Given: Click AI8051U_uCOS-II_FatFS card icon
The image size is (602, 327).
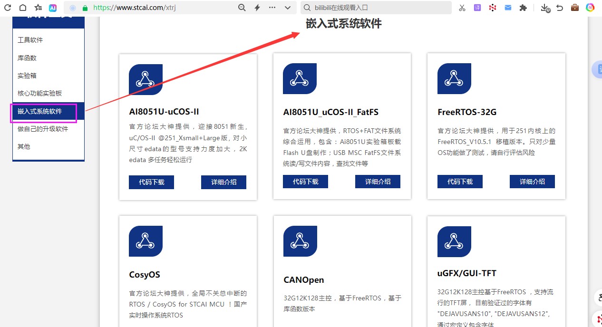Looking at the screenshot, I should [x=300, y=78].
